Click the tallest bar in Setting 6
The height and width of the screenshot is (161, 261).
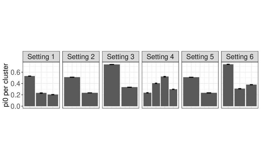pyautogui.click(x=228, y=85)
